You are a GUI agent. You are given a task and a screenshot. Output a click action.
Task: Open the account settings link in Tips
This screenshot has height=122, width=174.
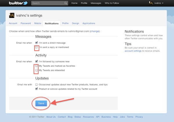click(133, 51)
